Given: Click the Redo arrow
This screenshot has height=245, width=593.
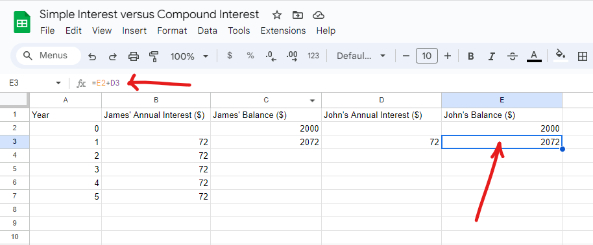Looking at the screenshot, I should point(113,57).
